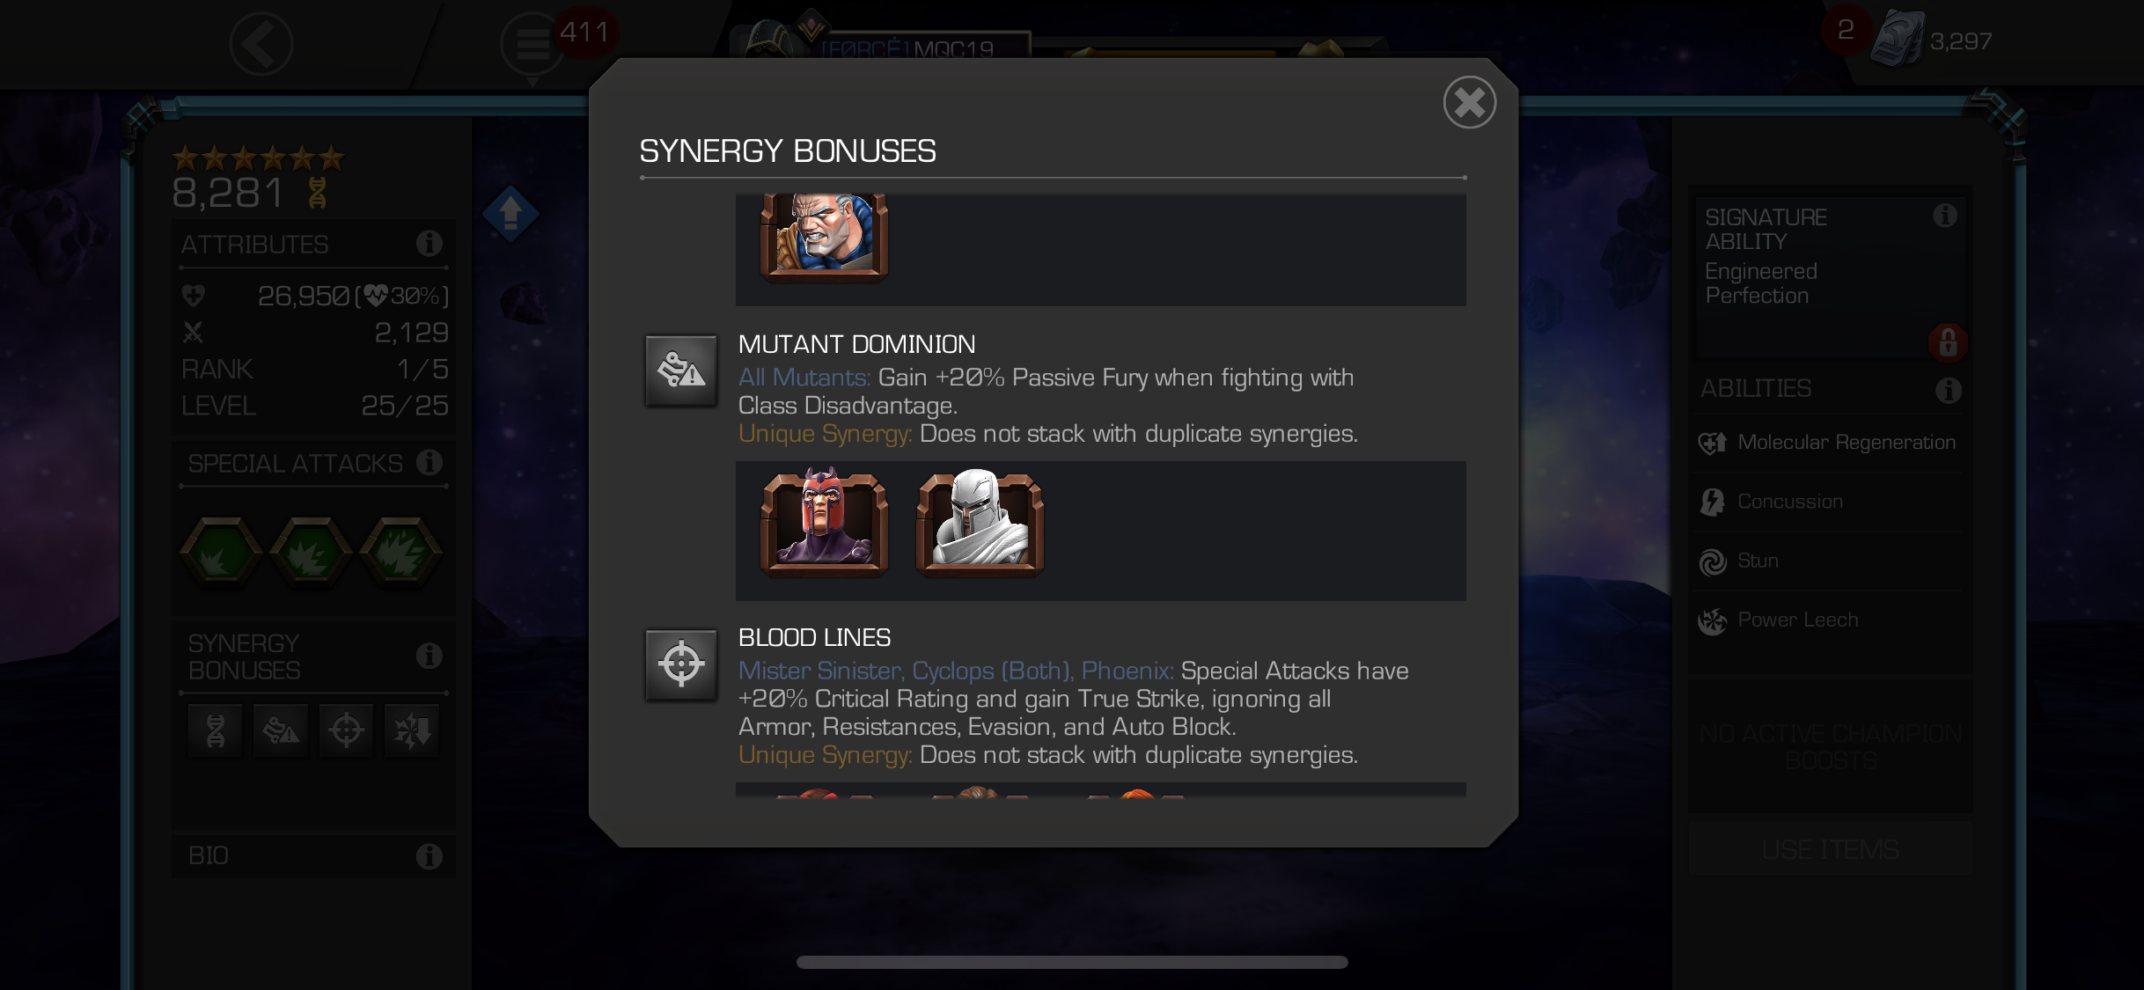Go back with the arrow button
Screen dimensions: 2144x990
pos(261,43)
